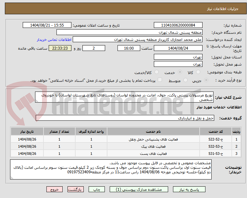Click the deadline date field 1404/08/24

click(178, 48)
